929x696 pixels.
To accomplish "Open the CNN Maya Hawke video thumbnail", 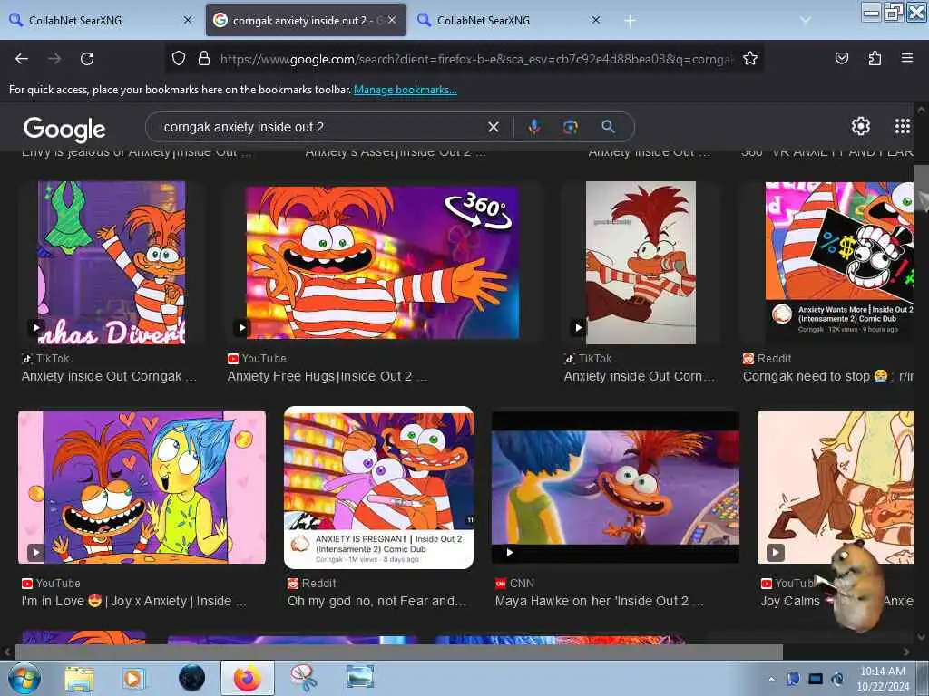I will point(616,488).
